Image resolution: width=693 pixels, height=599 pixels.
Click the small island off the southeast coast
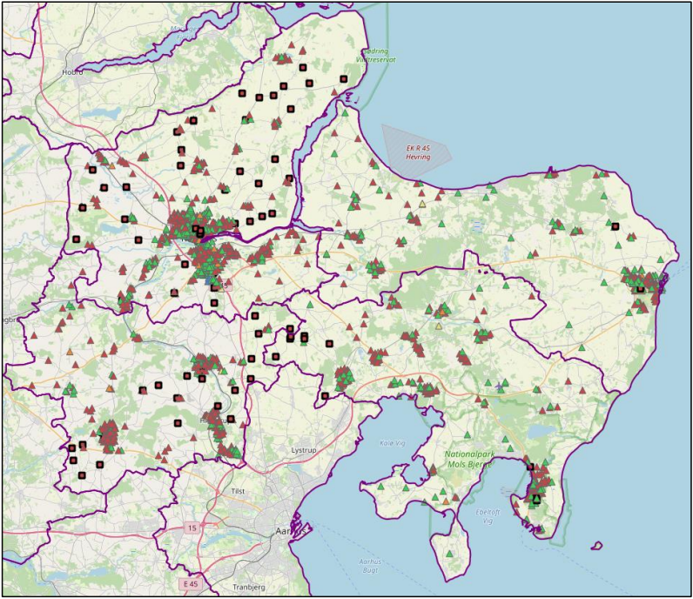(x=595, y=547)
